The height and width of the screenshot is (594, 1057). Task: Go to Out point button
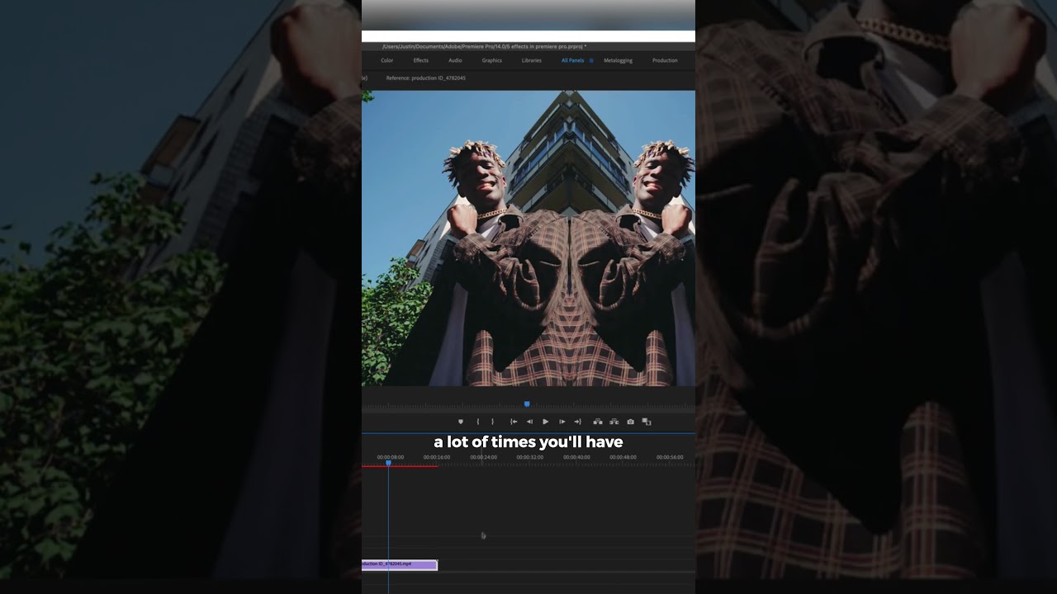pos(578,422)
